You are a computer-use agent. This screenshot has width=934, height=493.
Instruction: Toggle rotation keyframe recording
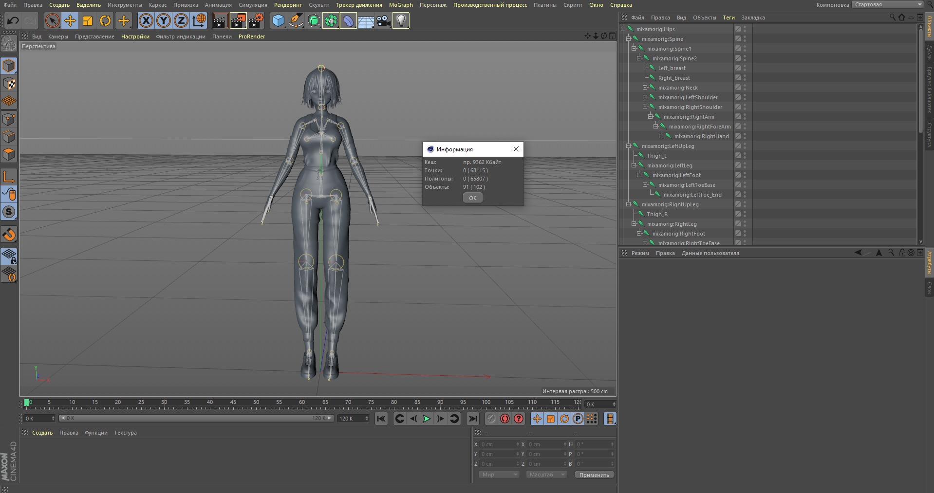(564, 419)
